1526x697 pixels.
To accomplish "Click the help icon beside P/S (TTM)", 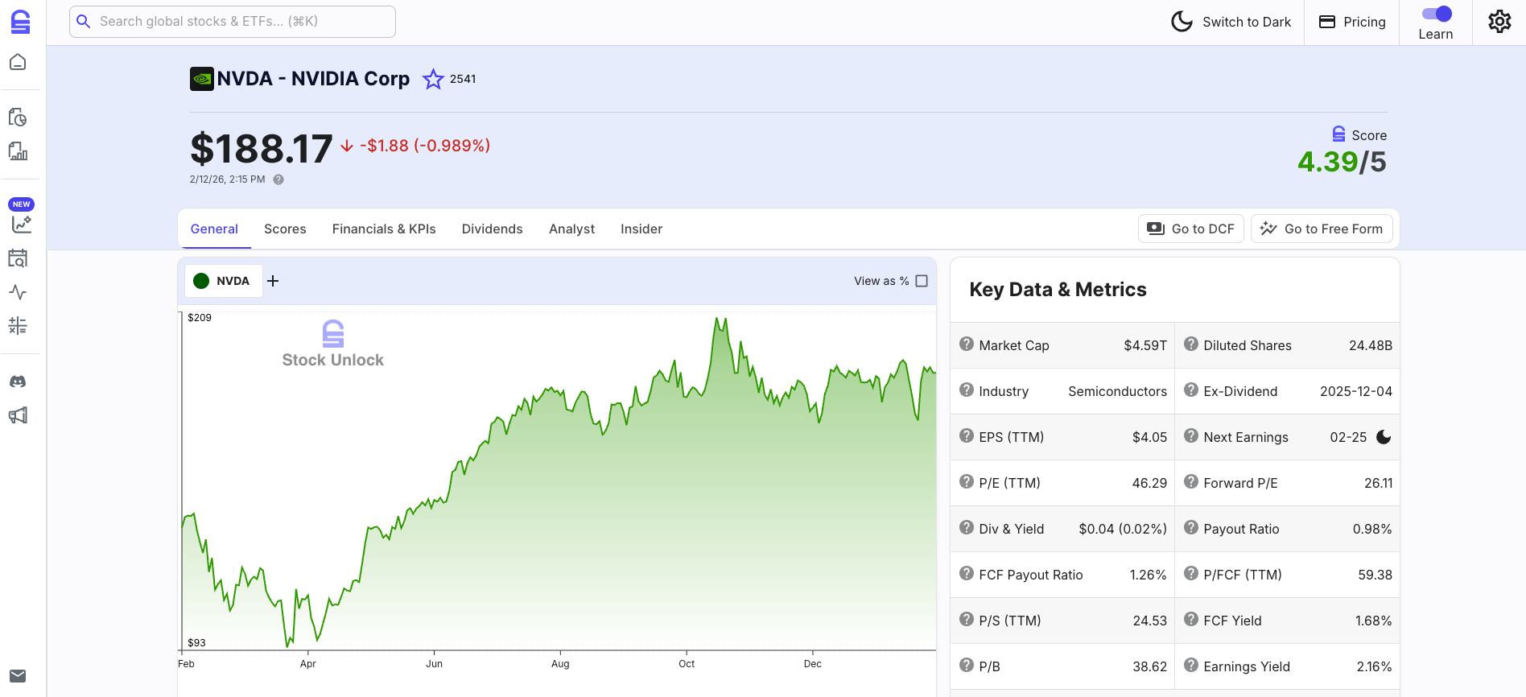I will click(x=967, y=620).
